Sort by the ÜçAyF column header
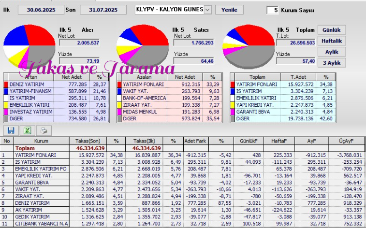 point(346,141)
